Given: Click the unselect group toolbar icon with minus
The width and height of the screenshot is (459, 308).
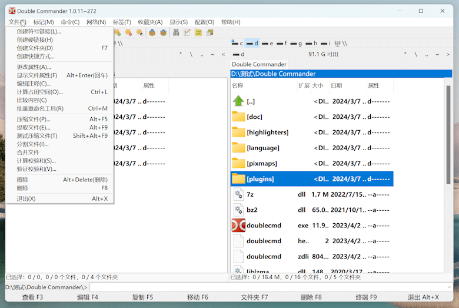Looking at the screenshot, I should point(128,32).
